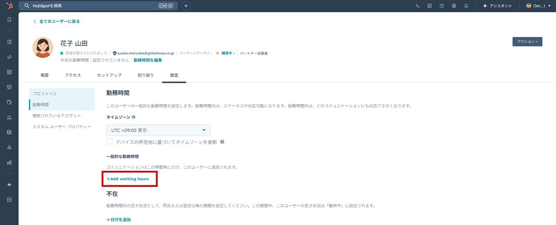Open the Help question mark icon
The width and height of the screenshot is (556, 225).
(x=442, y=6)
